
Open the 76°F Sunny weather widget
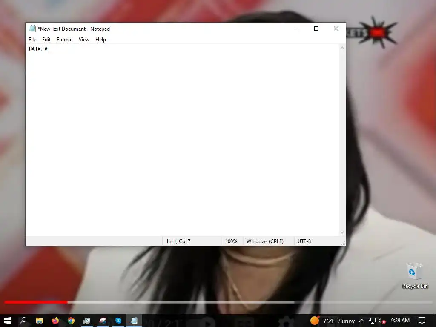point(333,321)
